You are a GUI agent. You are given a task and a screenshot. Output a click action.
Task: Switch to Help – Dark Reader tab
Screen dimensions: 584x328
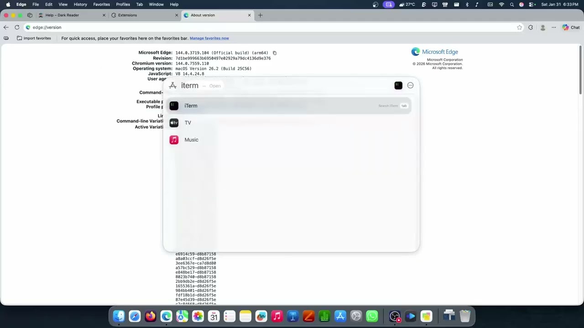(72, 15)
